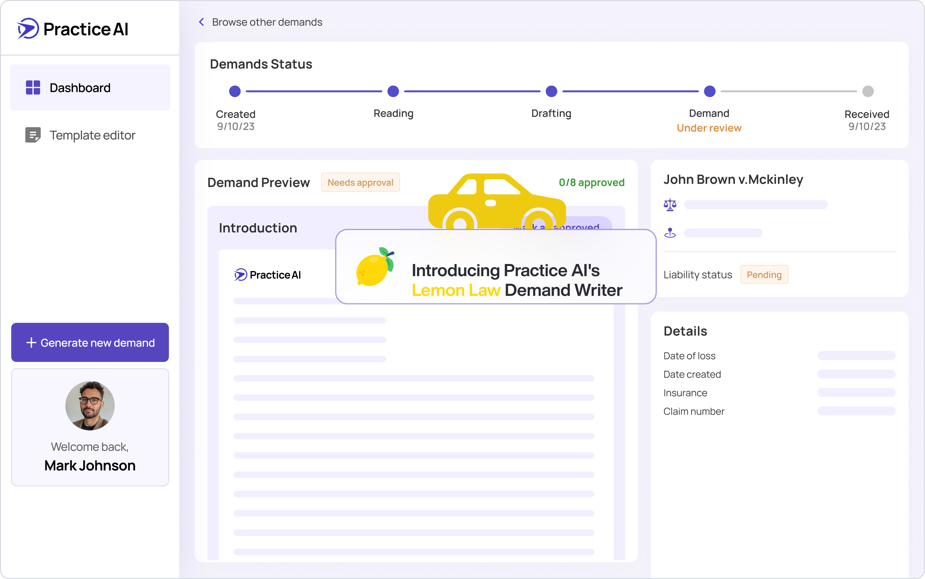This screenshot has width=925, height=579.
Task: Click Mark Johnson's profile photo
Action: 90,405
